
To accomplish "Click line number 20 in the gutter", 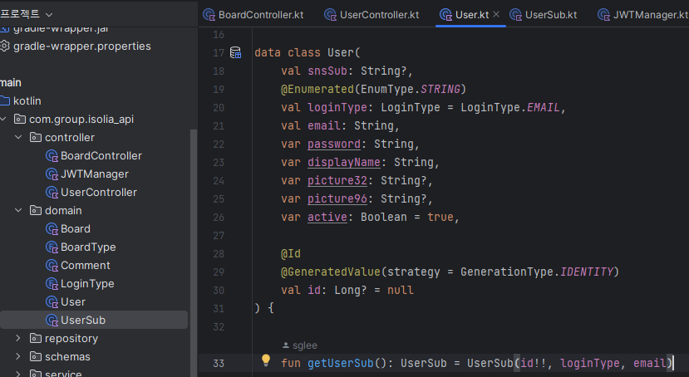I will click(219, 107).
